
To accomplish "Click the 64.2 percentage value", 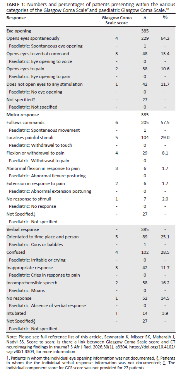I will 165,38.
